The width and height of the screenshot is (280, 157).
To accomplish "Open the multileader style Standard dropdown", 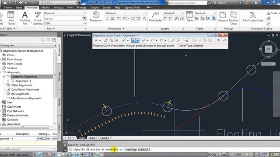I will pos(183,13).
